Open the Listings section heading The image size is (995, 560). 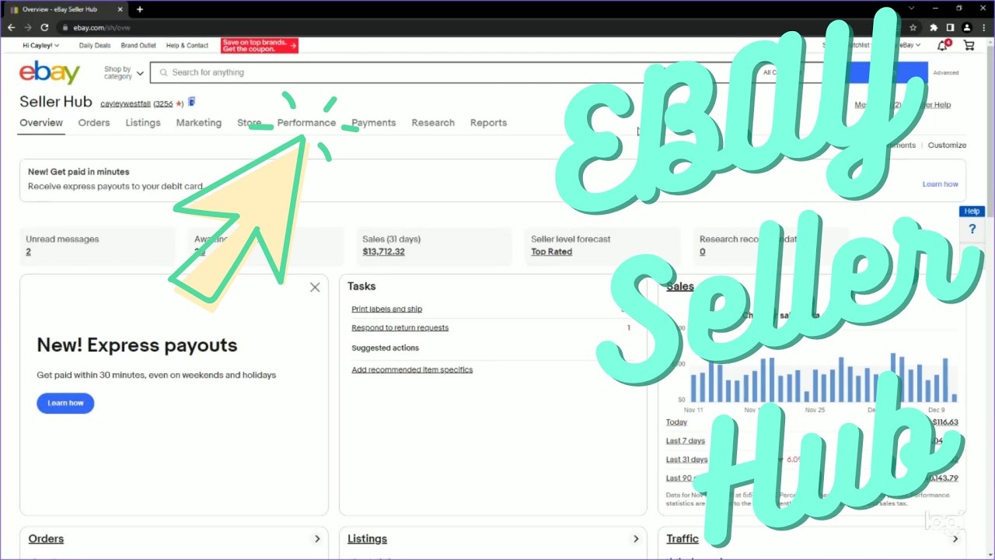367,539
